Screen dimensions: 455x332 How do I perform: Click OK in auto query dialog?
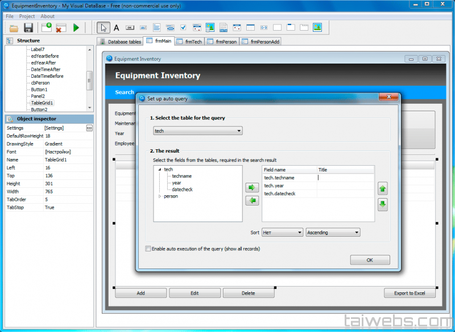pos(370,260)
